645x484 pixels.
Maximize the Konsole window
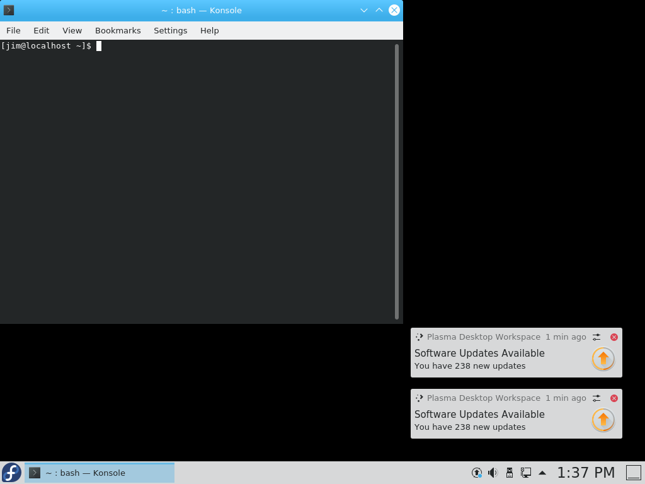[379, 10]
